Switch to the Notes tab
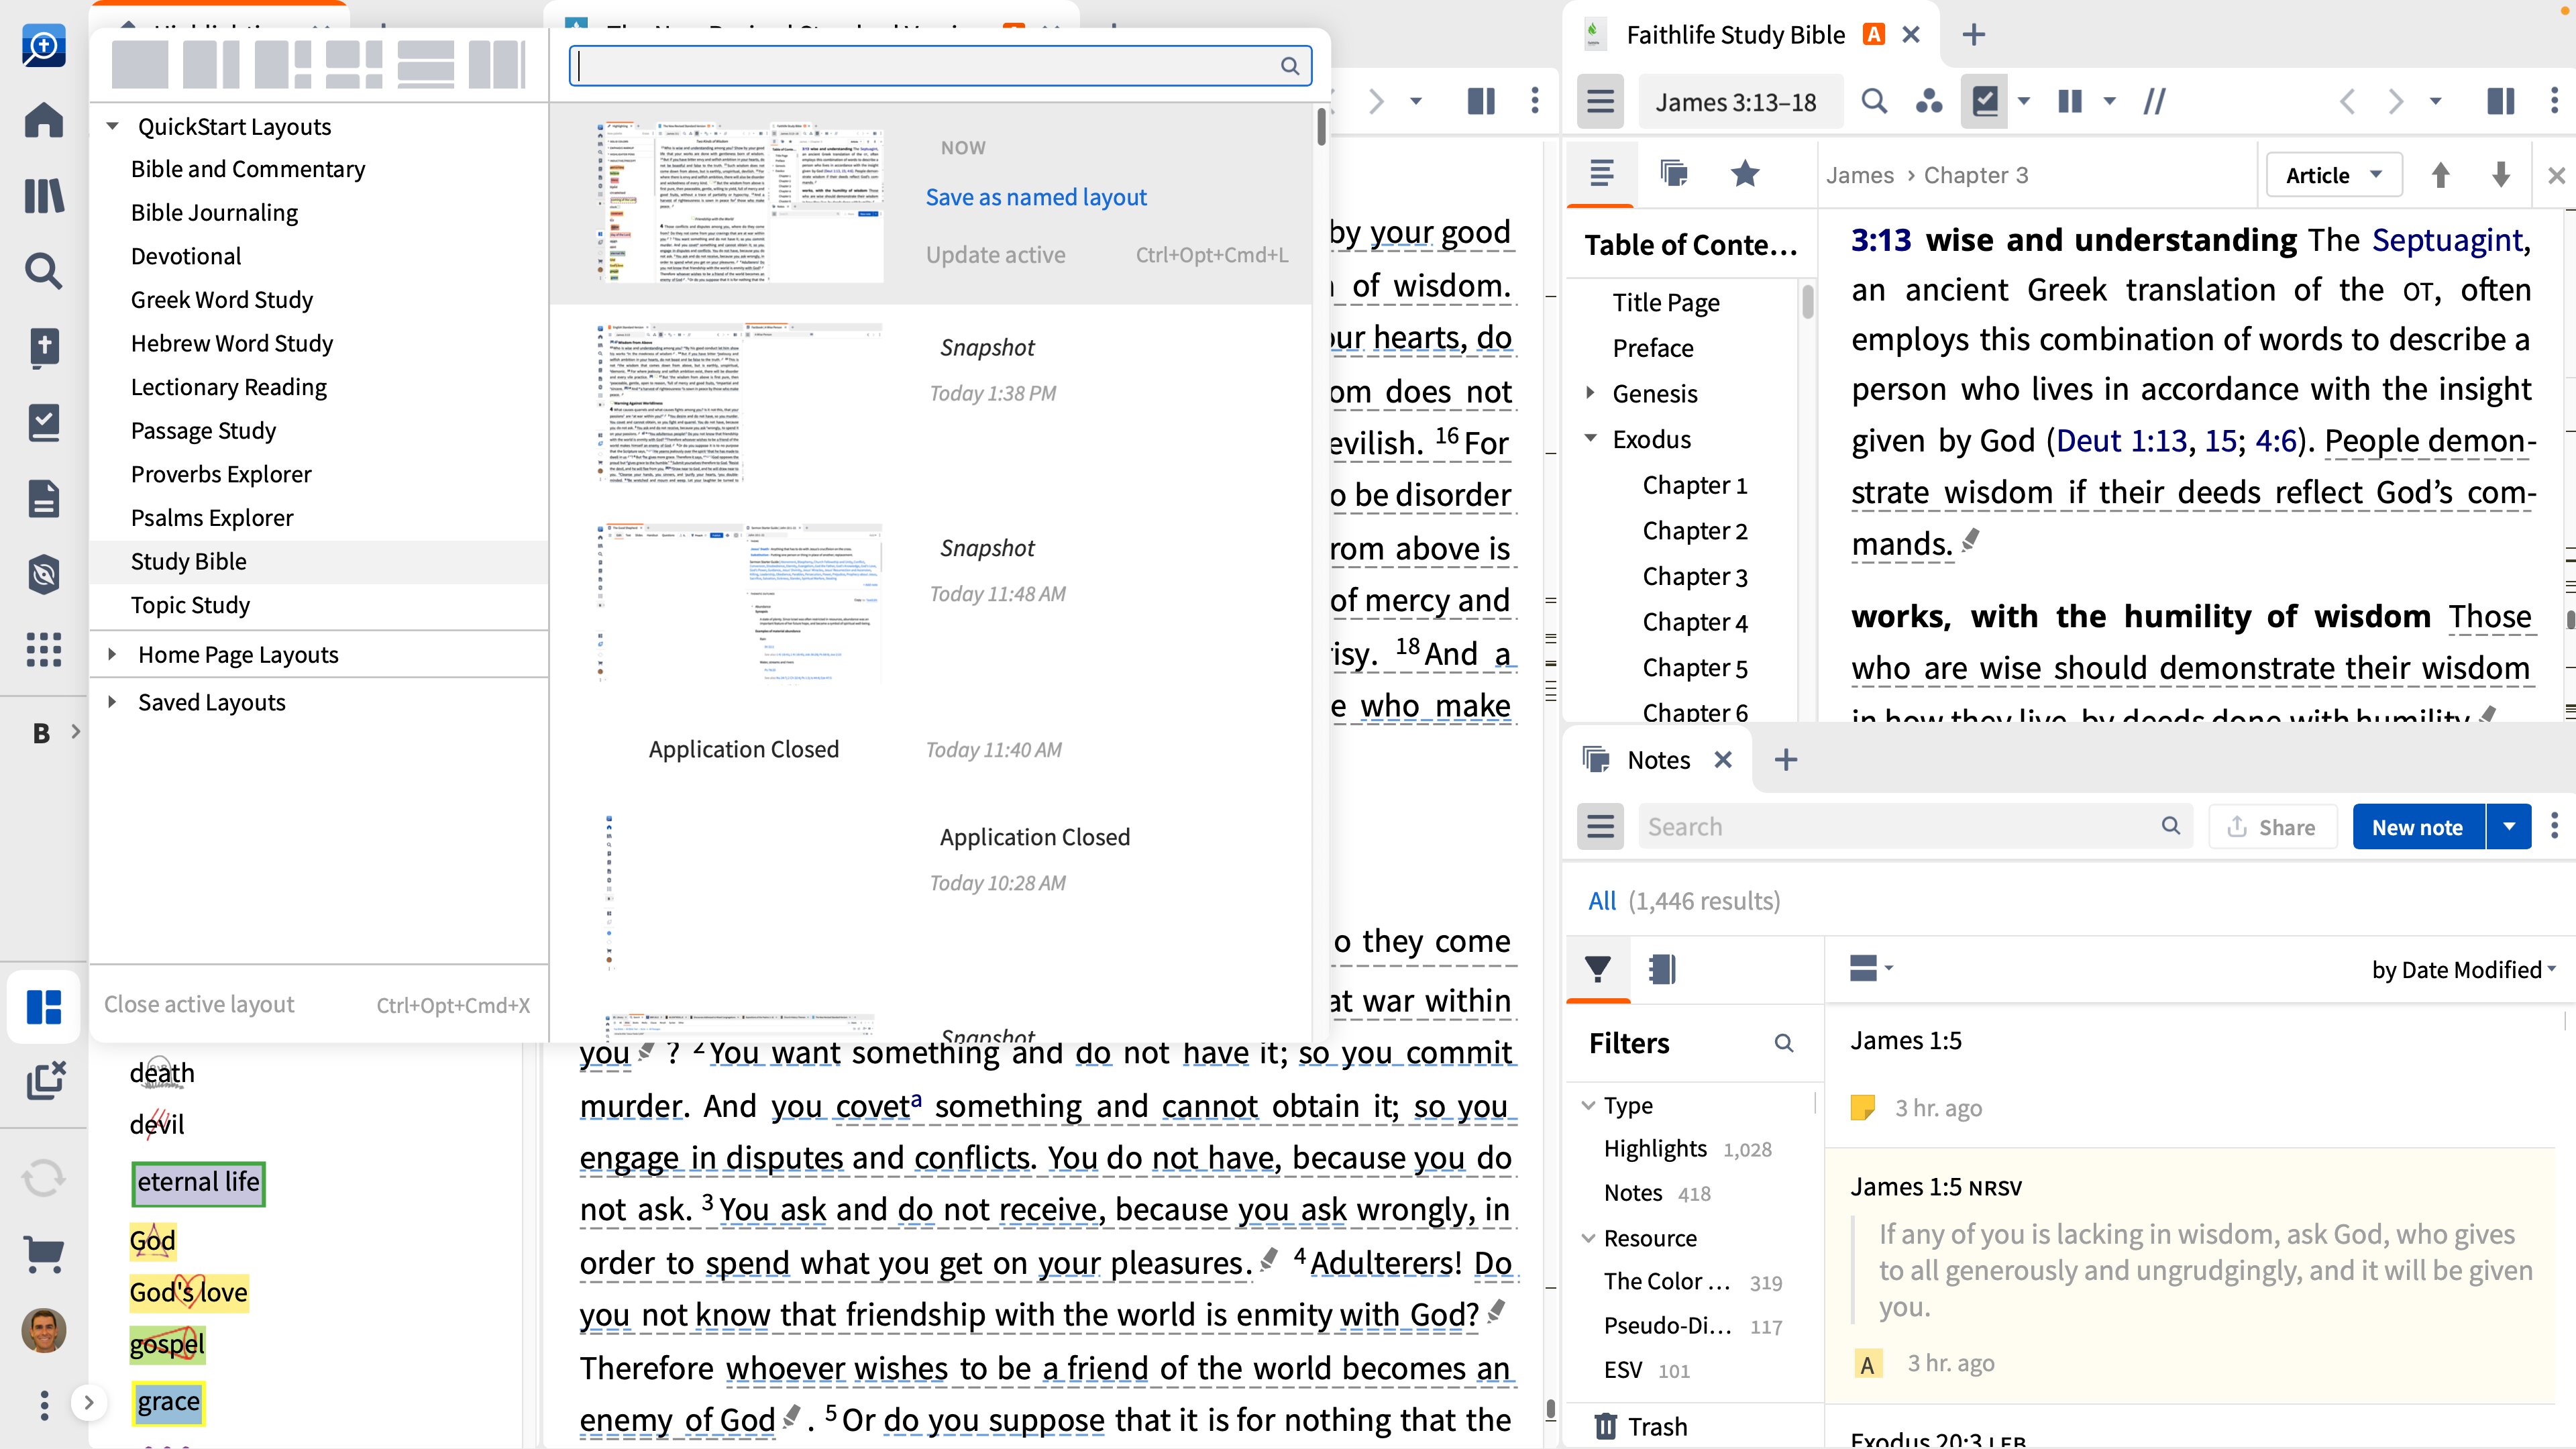 tap(1658, 760)
